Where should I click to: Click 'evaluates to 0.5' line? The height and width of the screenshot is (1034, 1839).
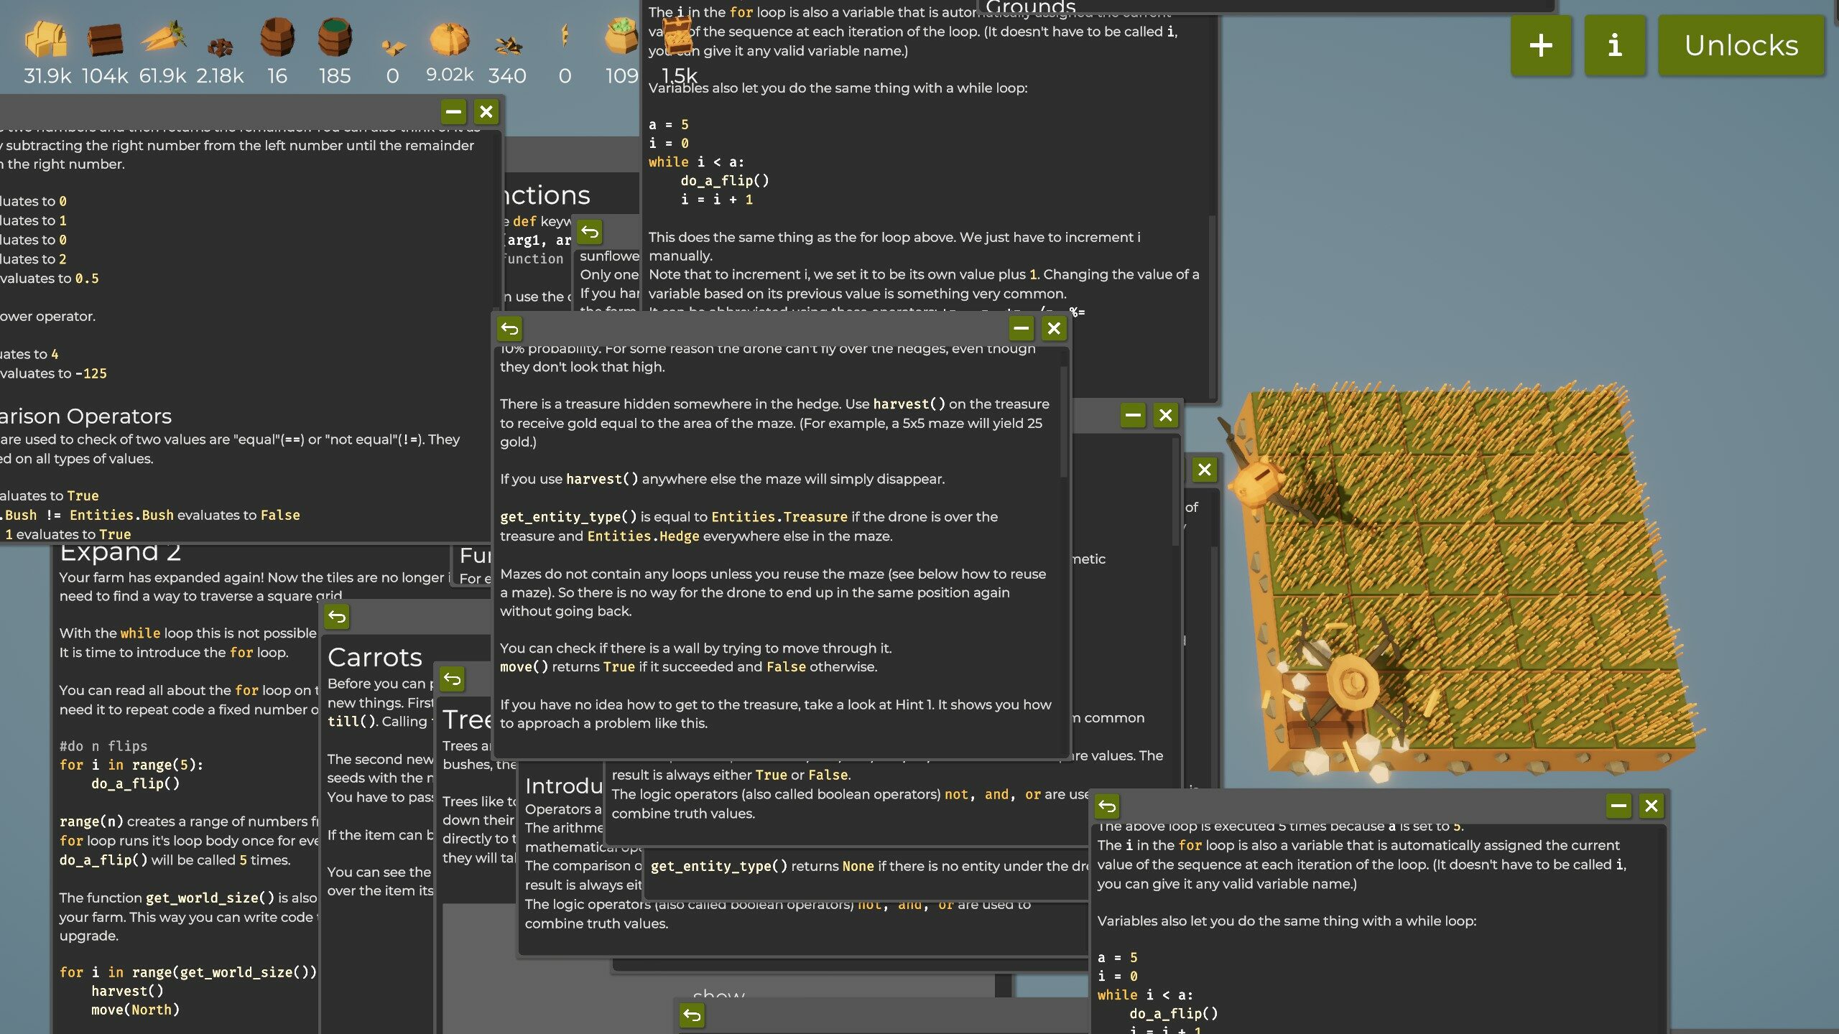[x=50, y=278]
